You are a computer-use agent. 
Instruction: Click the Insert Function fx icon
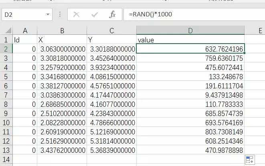112,14
